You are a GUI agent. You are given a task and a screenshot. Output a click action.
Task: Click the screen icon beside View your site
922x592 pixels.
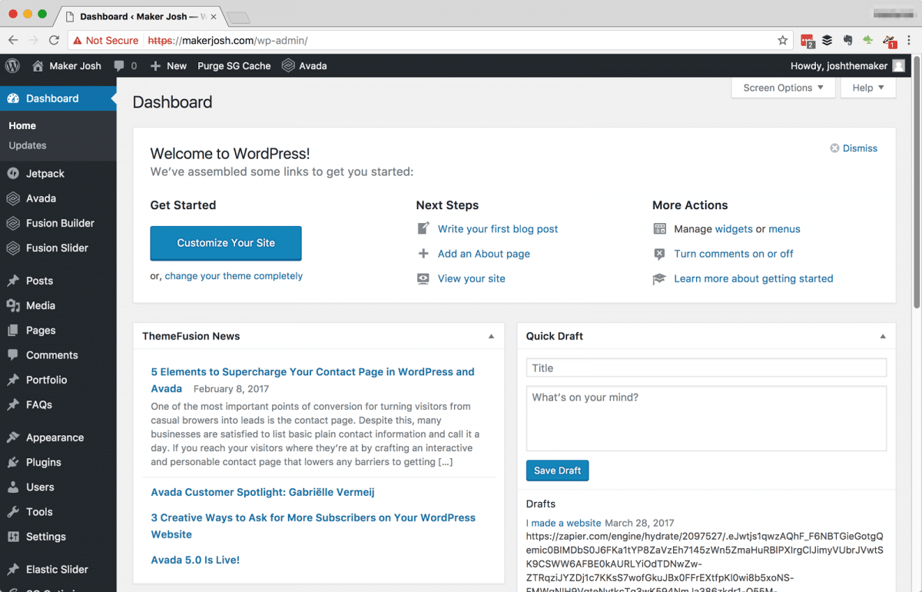tap(423, 278)
